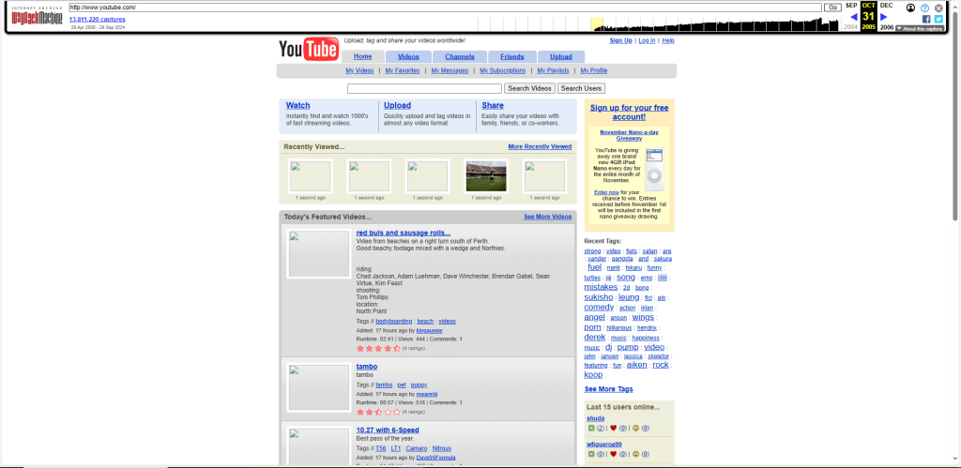Click the 'mistakes' recent tag

tap(601, 287)
